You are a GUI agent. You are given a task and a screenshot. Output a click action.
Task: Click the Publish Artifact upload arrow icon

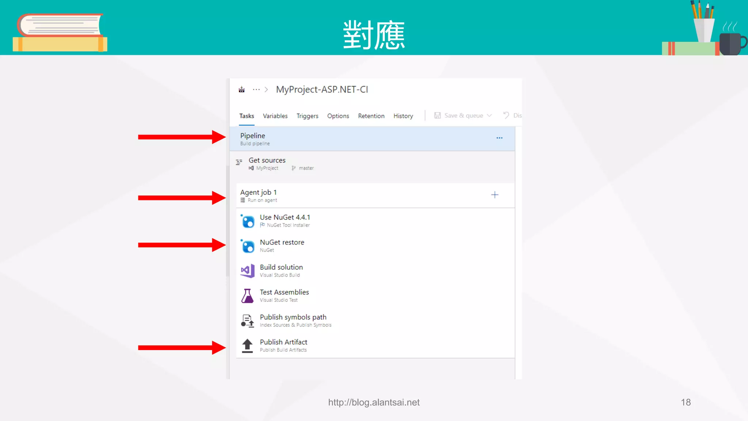tap(248, 345)
